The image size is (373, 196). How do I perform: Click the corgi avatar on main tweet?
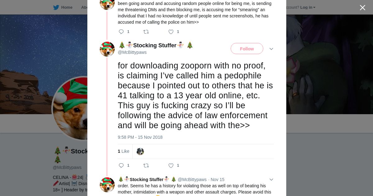click(107, 49)
